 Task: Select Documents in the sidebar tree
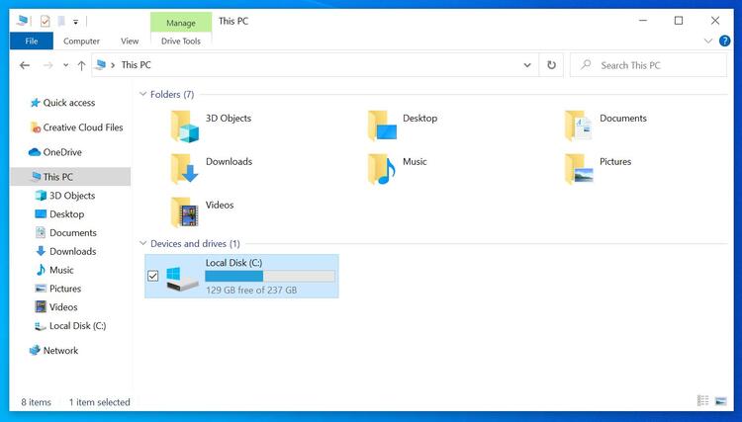[x=65, y=232]
